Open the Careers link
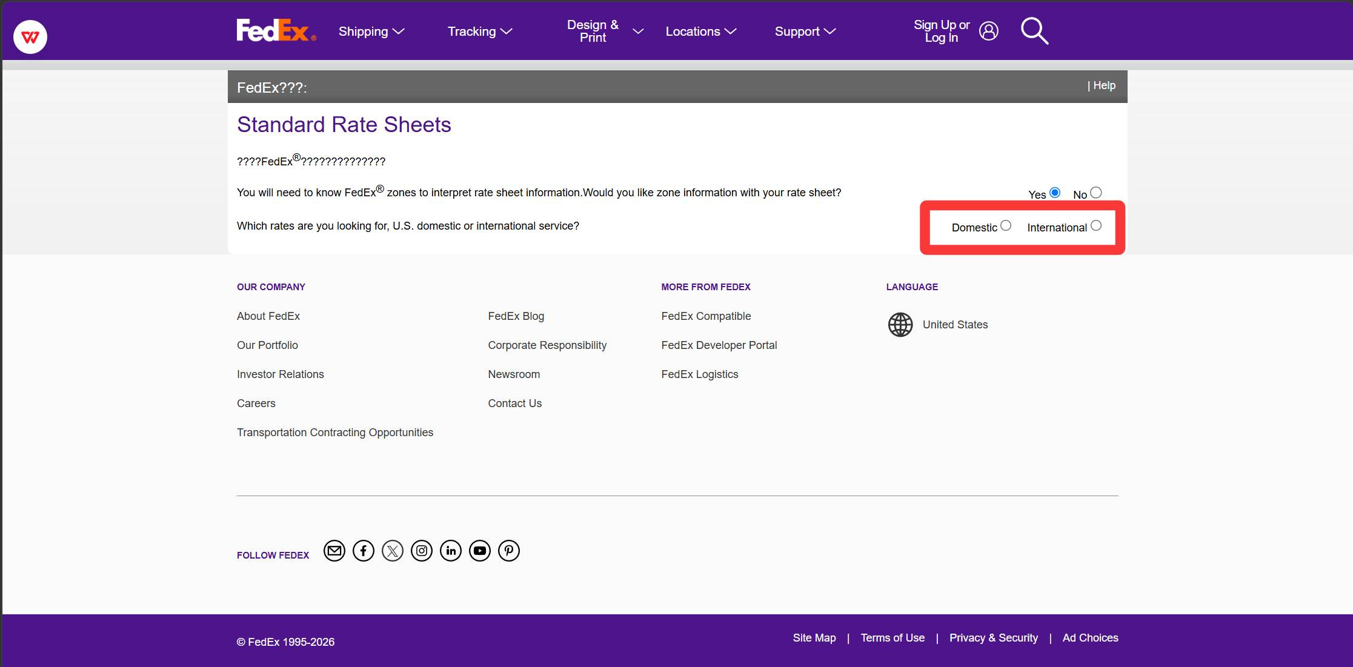Viewport: 1353px width, 667px height. click(256, 403)
